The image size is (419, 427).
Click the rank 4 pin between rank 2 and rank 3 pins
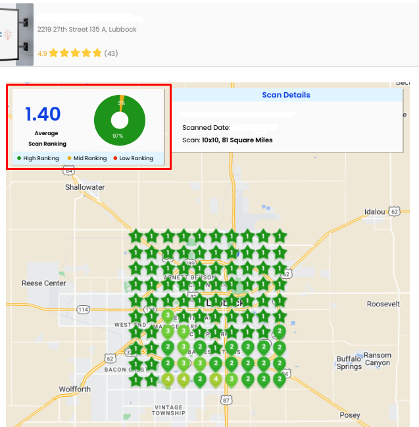pos(216,380)
